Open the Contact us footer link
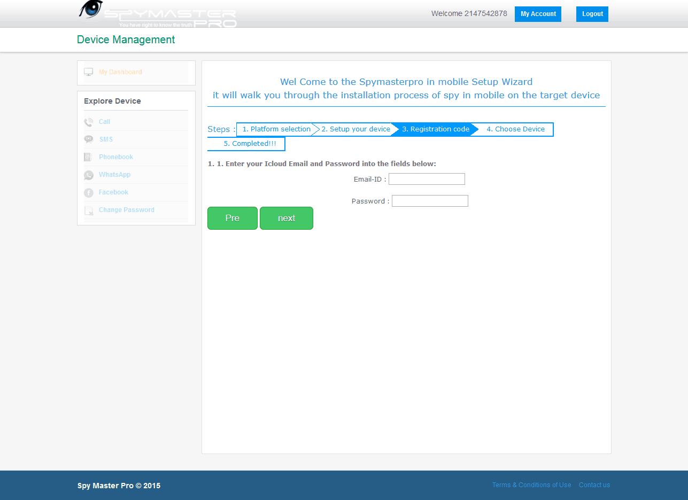Viewport: 688px width, 500px height. (x=594, y=485)
